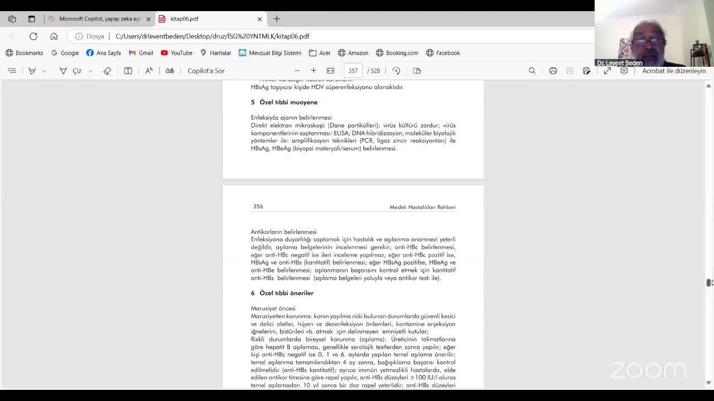Open the tab actions menu icon
The width and height of the screenshot is (714, 401).
point(32,19)
